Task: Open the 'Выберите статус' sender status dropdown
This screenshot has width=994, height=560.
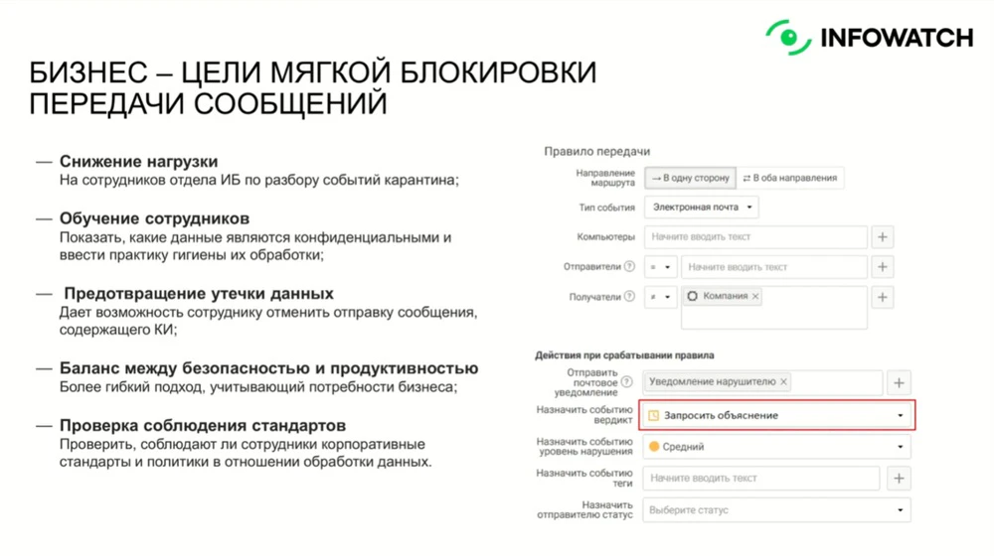Action: pos(776,510)
